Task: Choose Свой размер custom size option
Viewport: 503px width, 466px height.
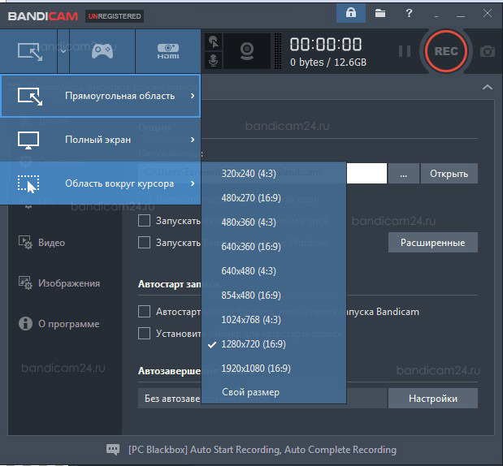Action: point(274,392)
